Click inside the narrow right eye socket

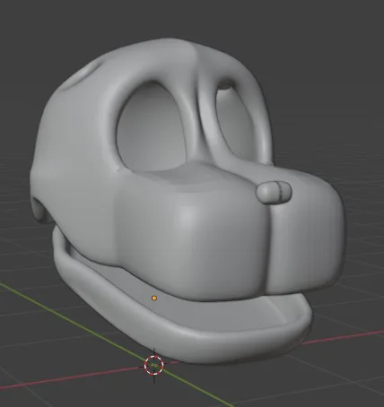[x=235, y=123]
